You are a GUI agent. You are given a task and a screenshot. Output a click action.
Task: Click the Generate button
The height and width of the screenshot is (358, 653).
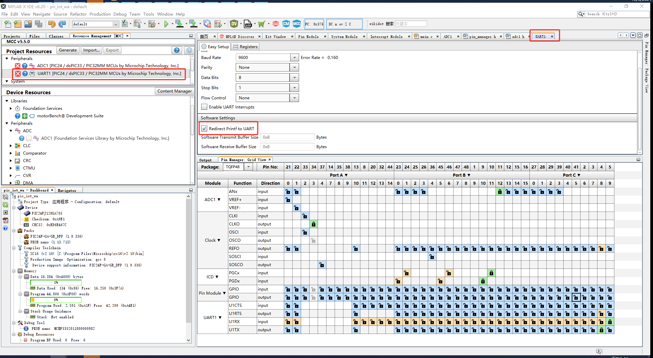coord(68,50)
